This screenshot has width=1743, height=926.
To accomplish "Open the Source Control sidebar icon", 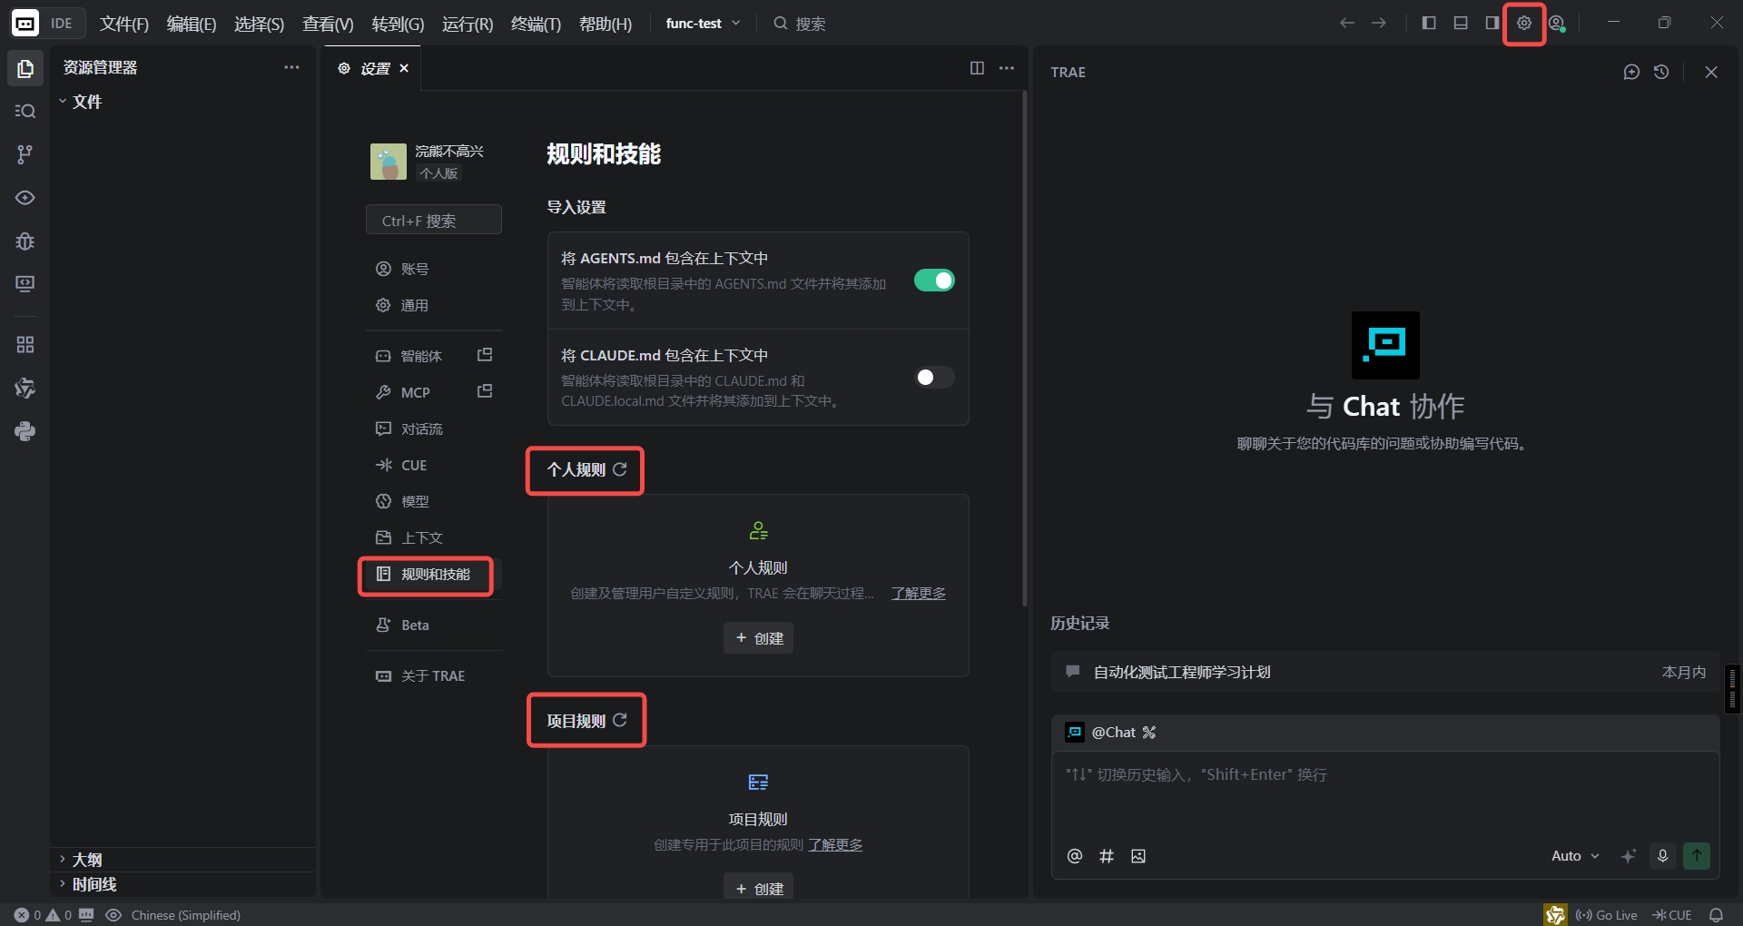I will point(25,154).
